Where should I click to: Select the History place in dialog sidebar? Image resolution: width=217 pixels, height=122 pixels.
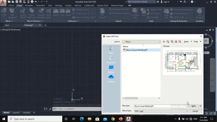tap(111, 50)
